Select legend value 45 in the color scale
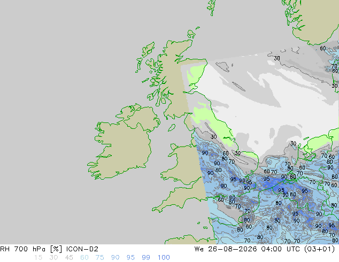Image resolution: width=339 pixels, height=262 pixels. click(x=69, y=258)
